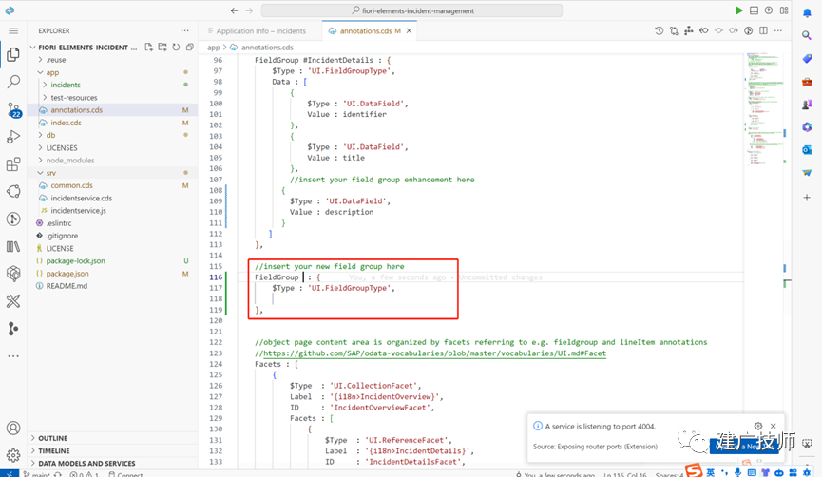Click New Folder icon in Explorer header
822x477 pixels.
pyautogui.click(x=162, y=48)
